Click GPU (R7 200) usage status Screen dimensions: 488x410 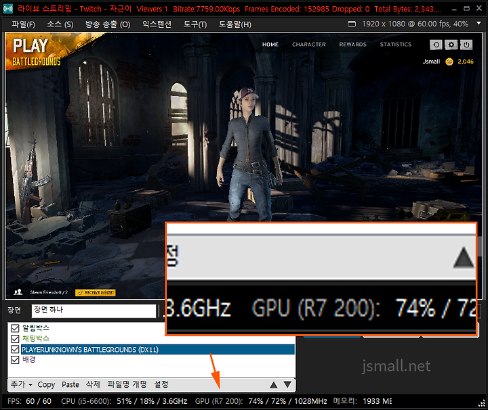click(x=261, y=401)
